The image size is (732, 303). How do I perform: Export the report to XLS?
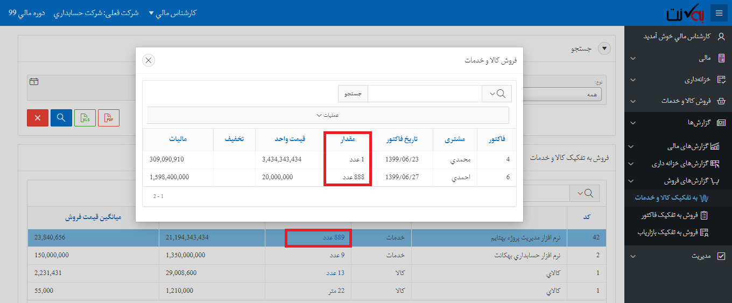pos(85,118)
